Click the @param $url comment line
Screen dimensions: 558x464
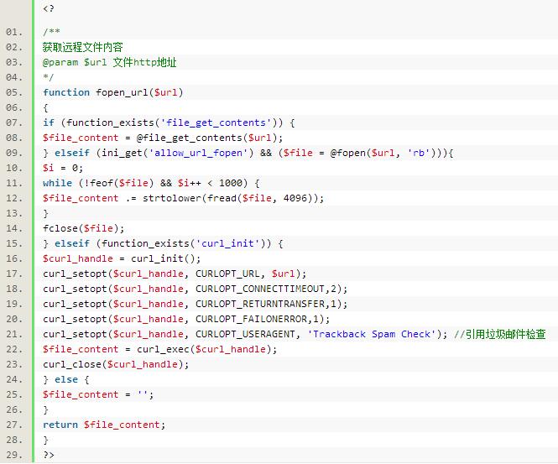[x=109, y=62]
